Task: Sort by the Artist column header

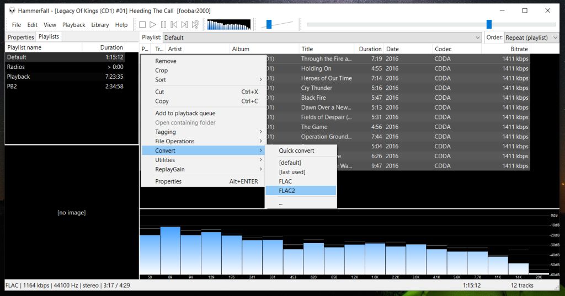Action: tap(198, 49)
